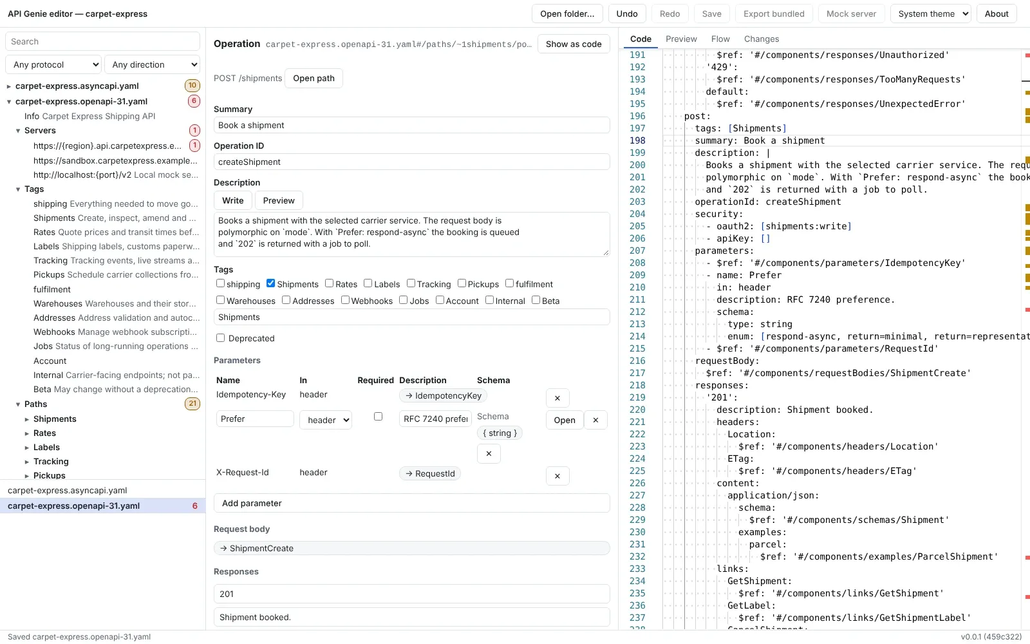1030x644 pixels.
Task: Click the Add parameter button
Action: pyautogui.click(x=412, y=503)
